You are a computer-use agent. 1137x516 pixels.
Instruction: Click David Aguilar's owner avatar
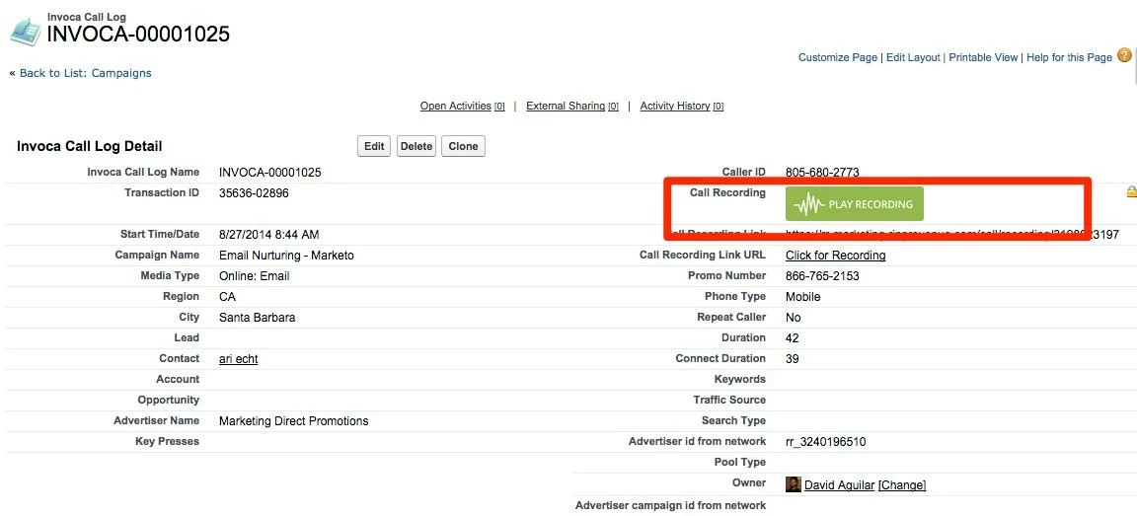794,484
